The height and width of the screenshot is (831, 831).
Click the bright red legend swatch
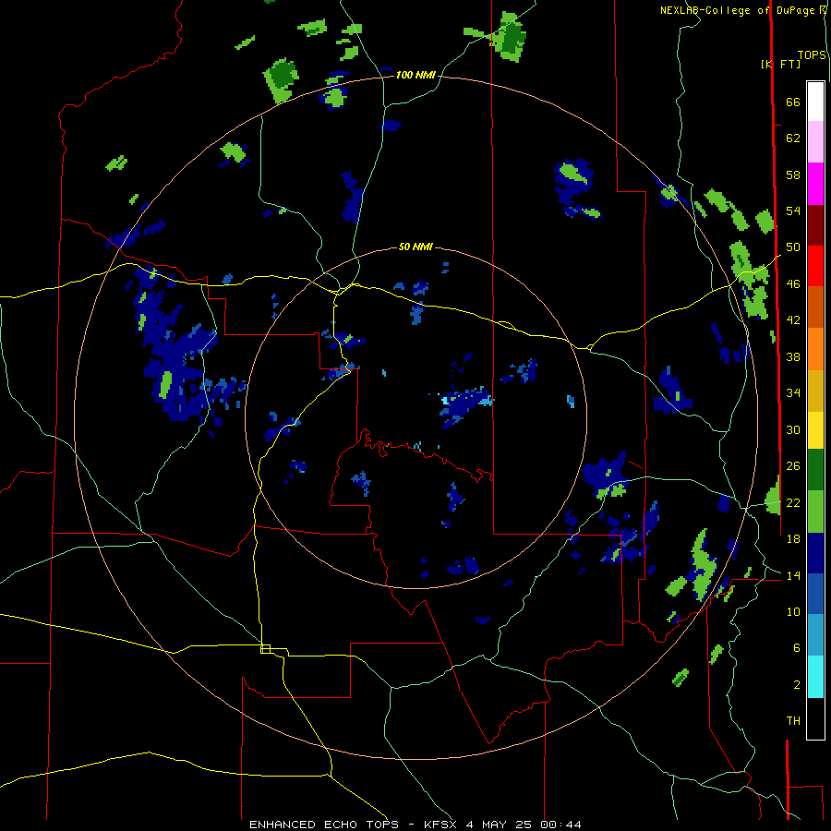(815, 266)
